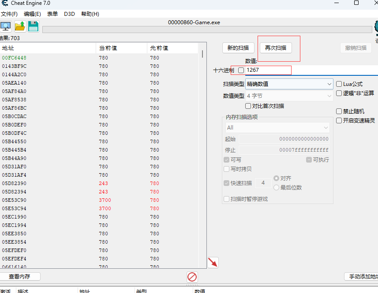Open the D3D menu

point(69,14)
